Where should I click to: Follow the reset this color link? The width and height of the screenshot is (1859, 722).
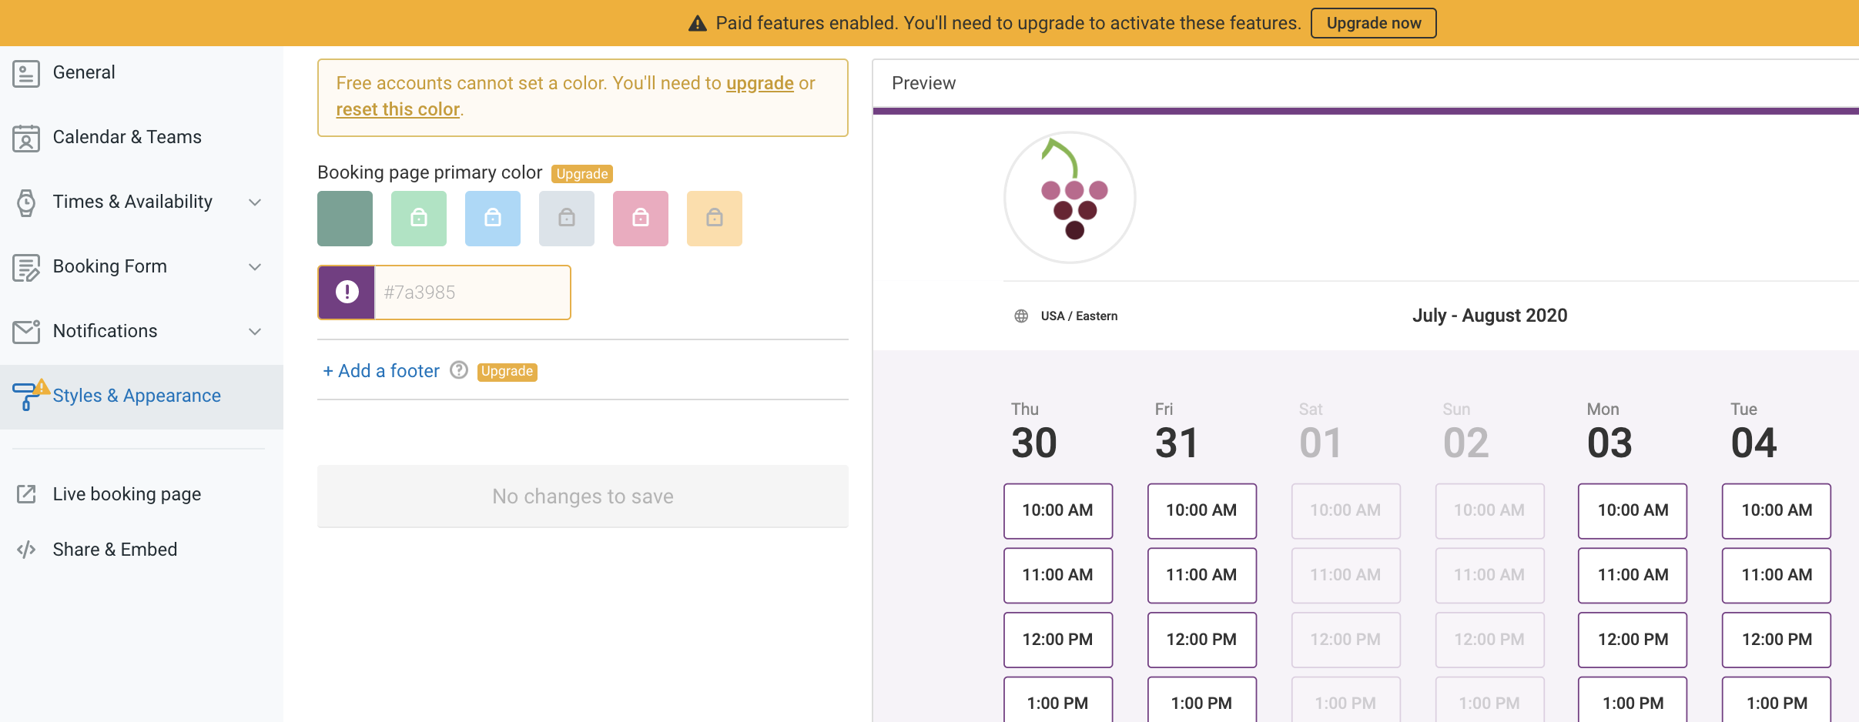click(397, 109)
